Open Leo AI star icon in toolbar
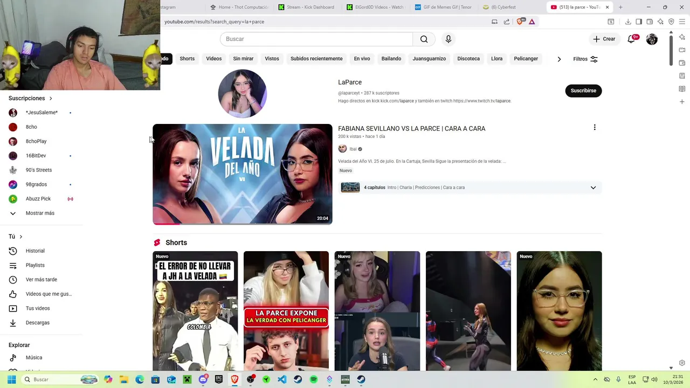 660,22
